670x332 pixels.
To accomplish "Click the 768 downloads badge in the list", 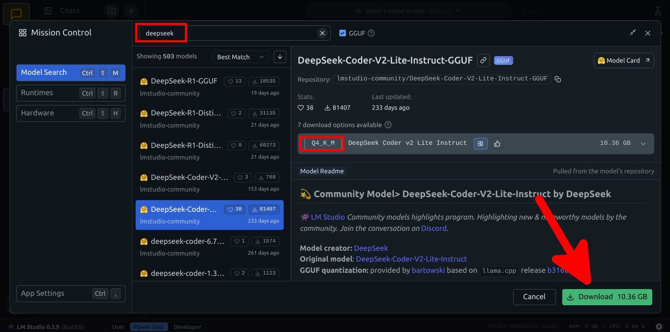I will tap(267, 177).
